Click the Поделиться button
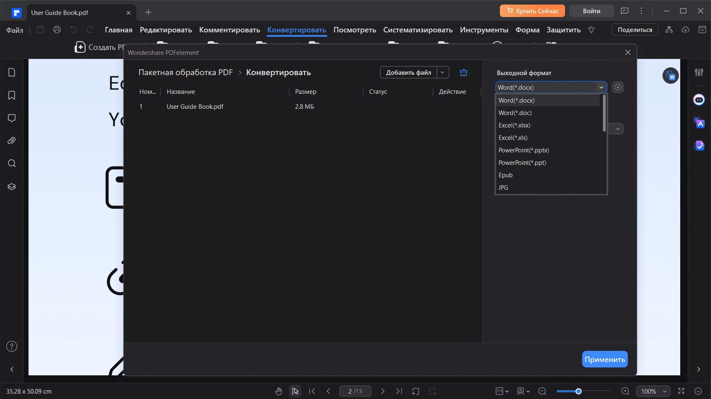The image size is (711, 399). point(635,29)
